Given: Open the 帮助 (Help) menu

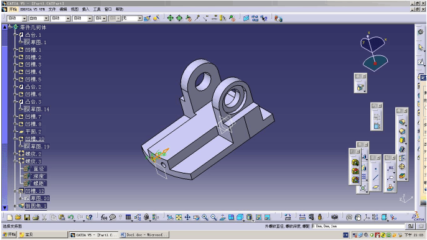Looking at the screenshot, I should click(x=120, y=9).
